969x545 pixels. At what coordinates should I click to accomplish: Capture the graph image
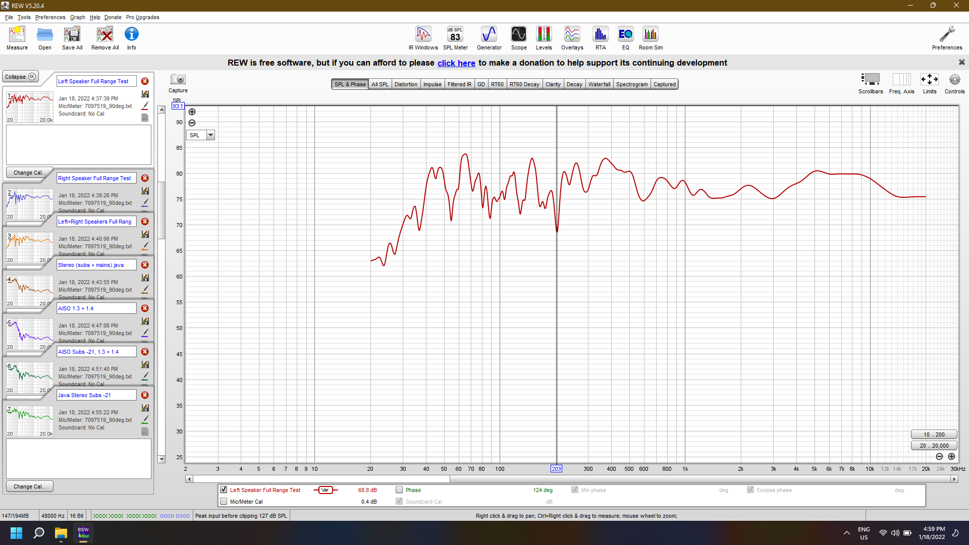pos(178,83)
